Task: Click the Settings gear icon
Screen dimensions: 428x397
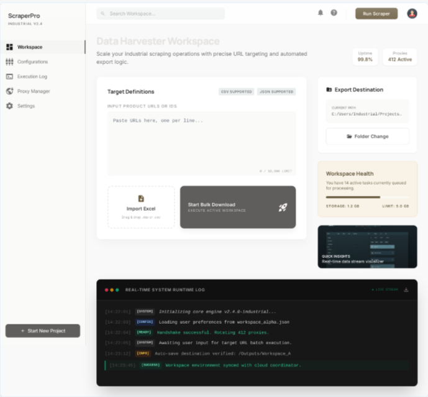Action: point(9,106)
